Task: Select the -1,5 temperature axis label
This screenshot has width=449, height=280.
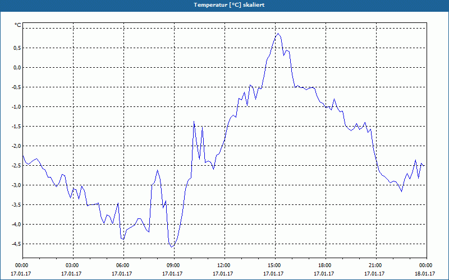Action: 16,127
